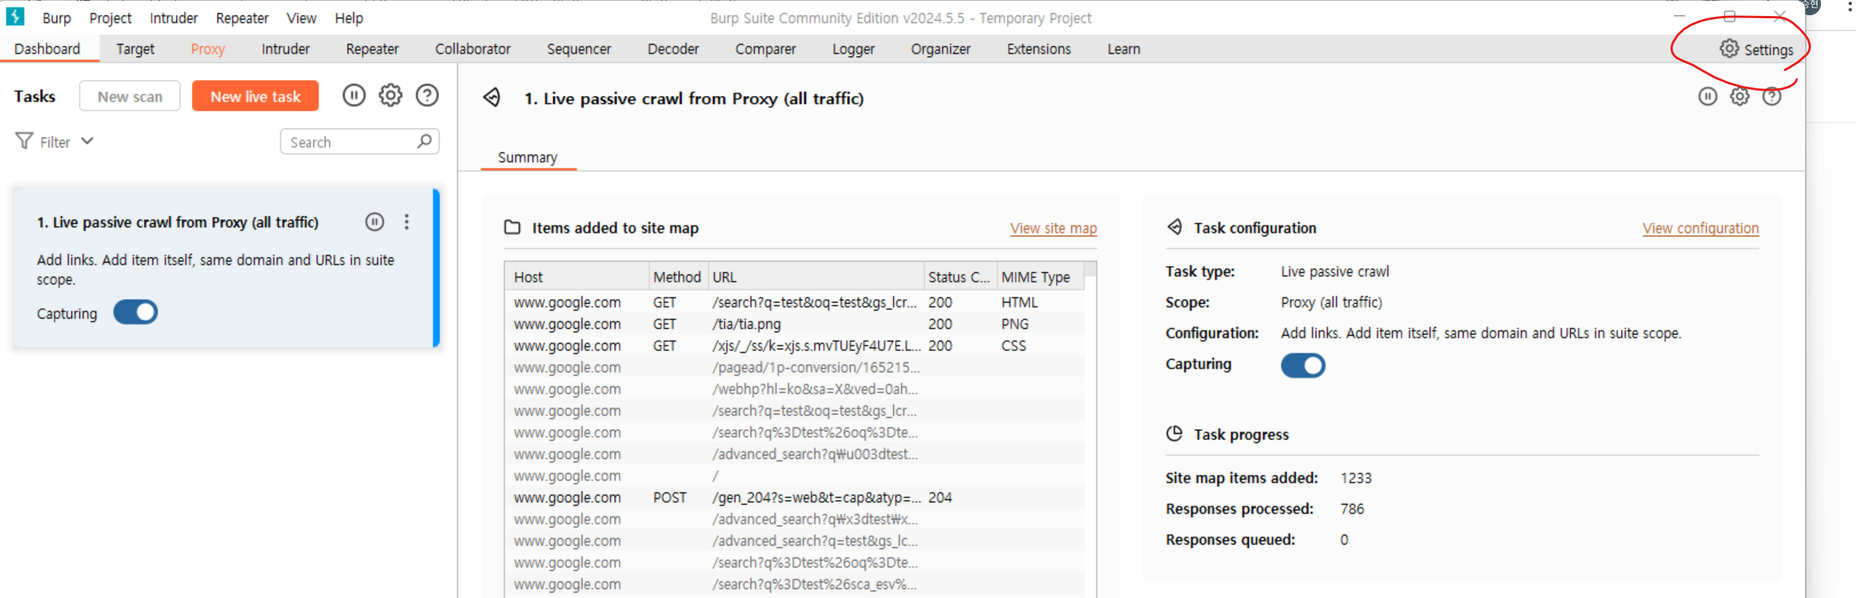Click the Task progress pie icon

(x=1174, y=434)
